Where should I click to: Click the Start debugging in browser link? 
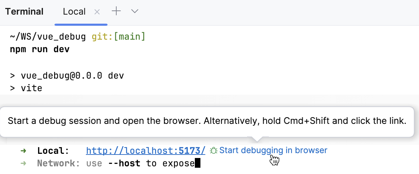273,150
